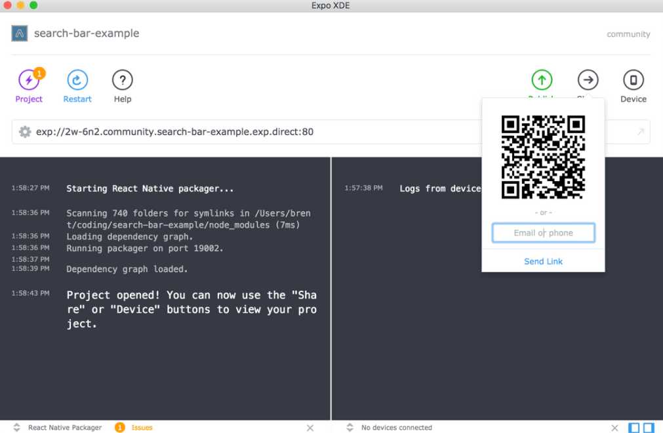Expand the React Native Packager log selector

tap(16, 428)
